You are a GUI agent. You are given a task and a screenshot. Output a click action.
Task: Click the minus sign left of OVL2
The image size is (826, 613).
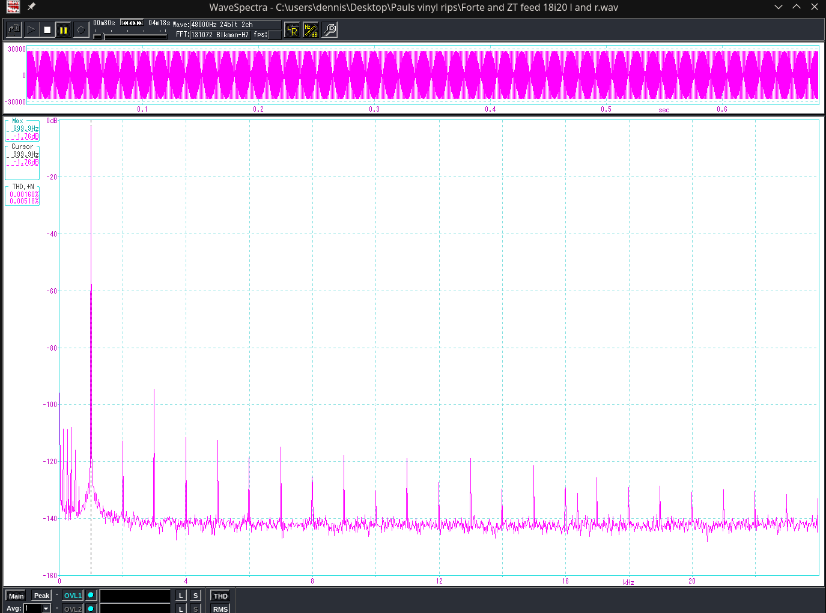click(x=57, y=608)
